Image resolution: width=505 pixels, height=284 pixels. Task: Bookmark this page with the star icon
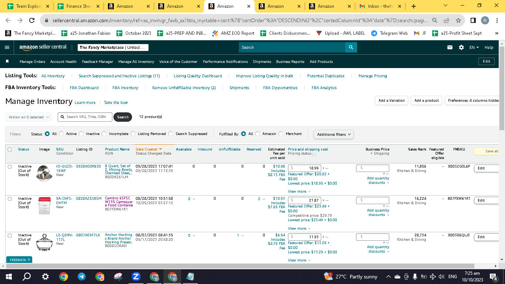click(458, 20)
